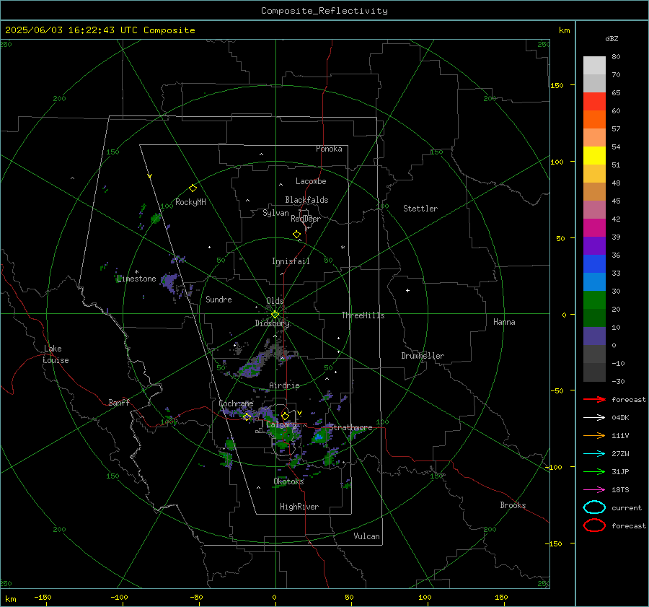Screen dimensions: 649x607
Task: Click the asterisk marker east of Innisfail
Action: (343, 248)
